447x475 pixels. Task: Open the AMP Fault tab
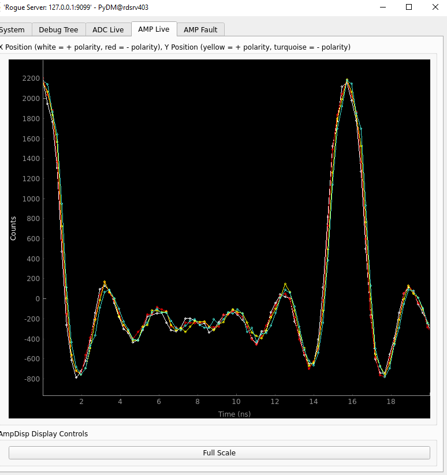pyautogui.click(x=200, y=29)
